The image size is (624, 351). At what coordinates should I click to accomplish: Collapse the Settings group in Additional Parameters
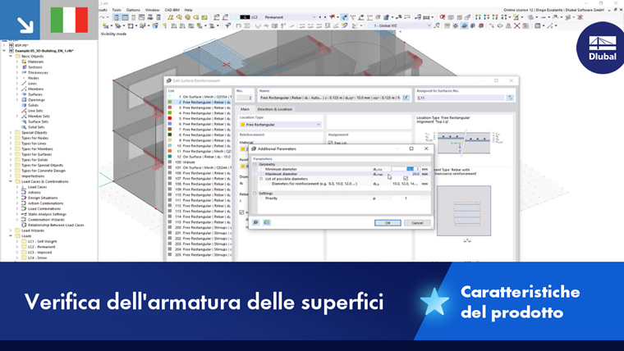(255, 194)
